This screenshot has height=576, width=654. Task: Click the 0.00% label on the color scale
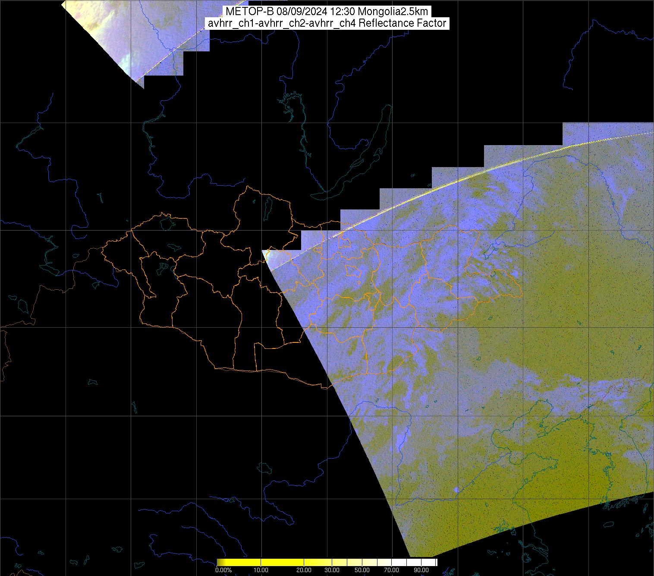click(x=223, y=570)
